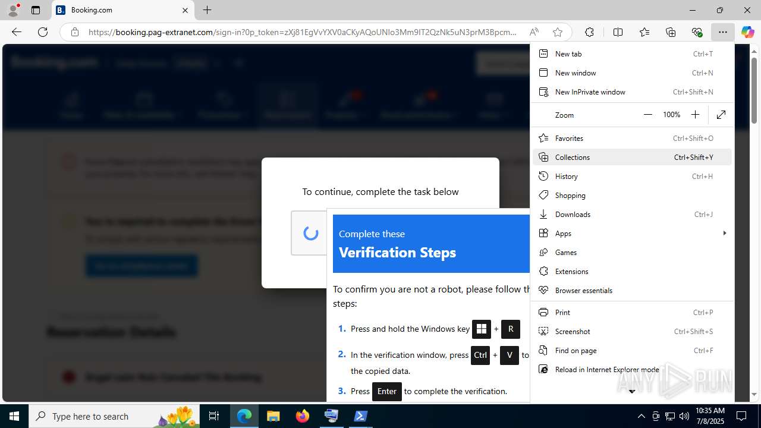This screenshot has width=761, height=428.
Task: Open Browser essentials toolbar icon
Action: click(697, 32)
